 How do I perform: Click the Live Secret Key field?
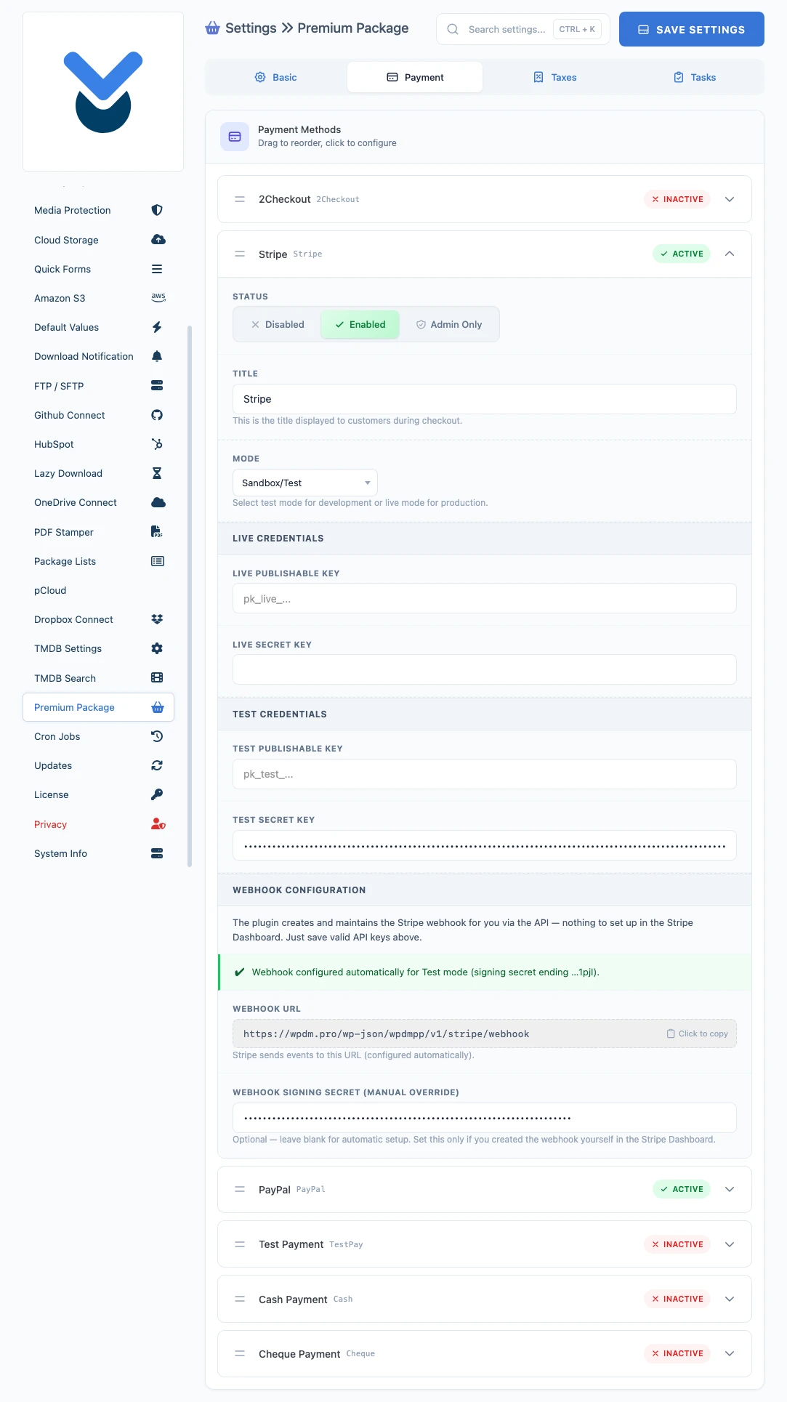click(485, 669)
